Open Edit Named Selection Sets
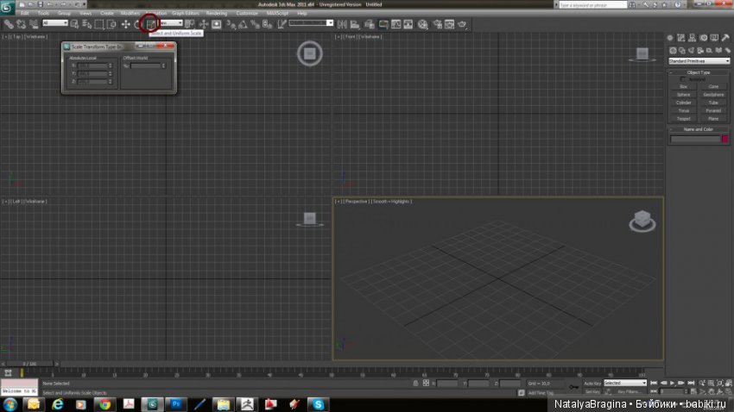 [x=282, y=24]
